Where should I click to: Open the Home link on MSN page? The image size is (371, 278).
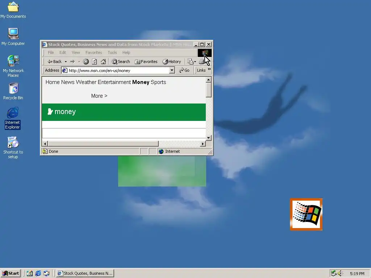coord(53,82)
